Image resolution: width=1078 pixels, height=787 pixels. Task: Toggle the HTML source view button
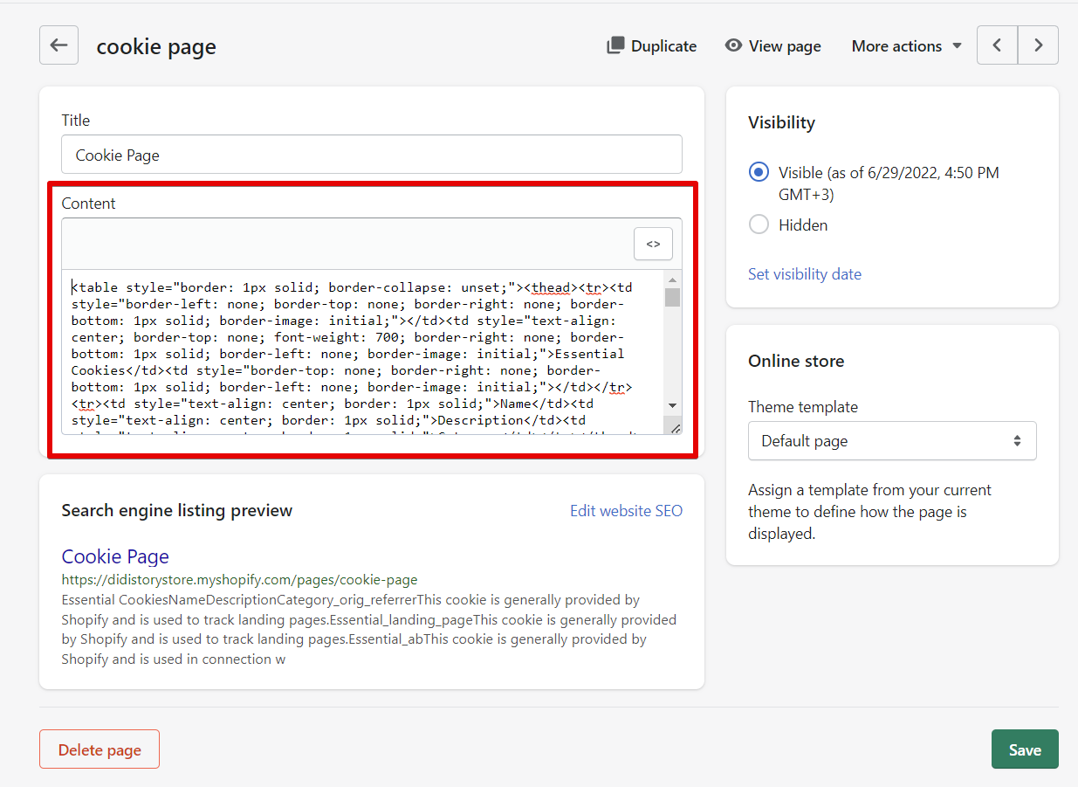tap(653, 245)
